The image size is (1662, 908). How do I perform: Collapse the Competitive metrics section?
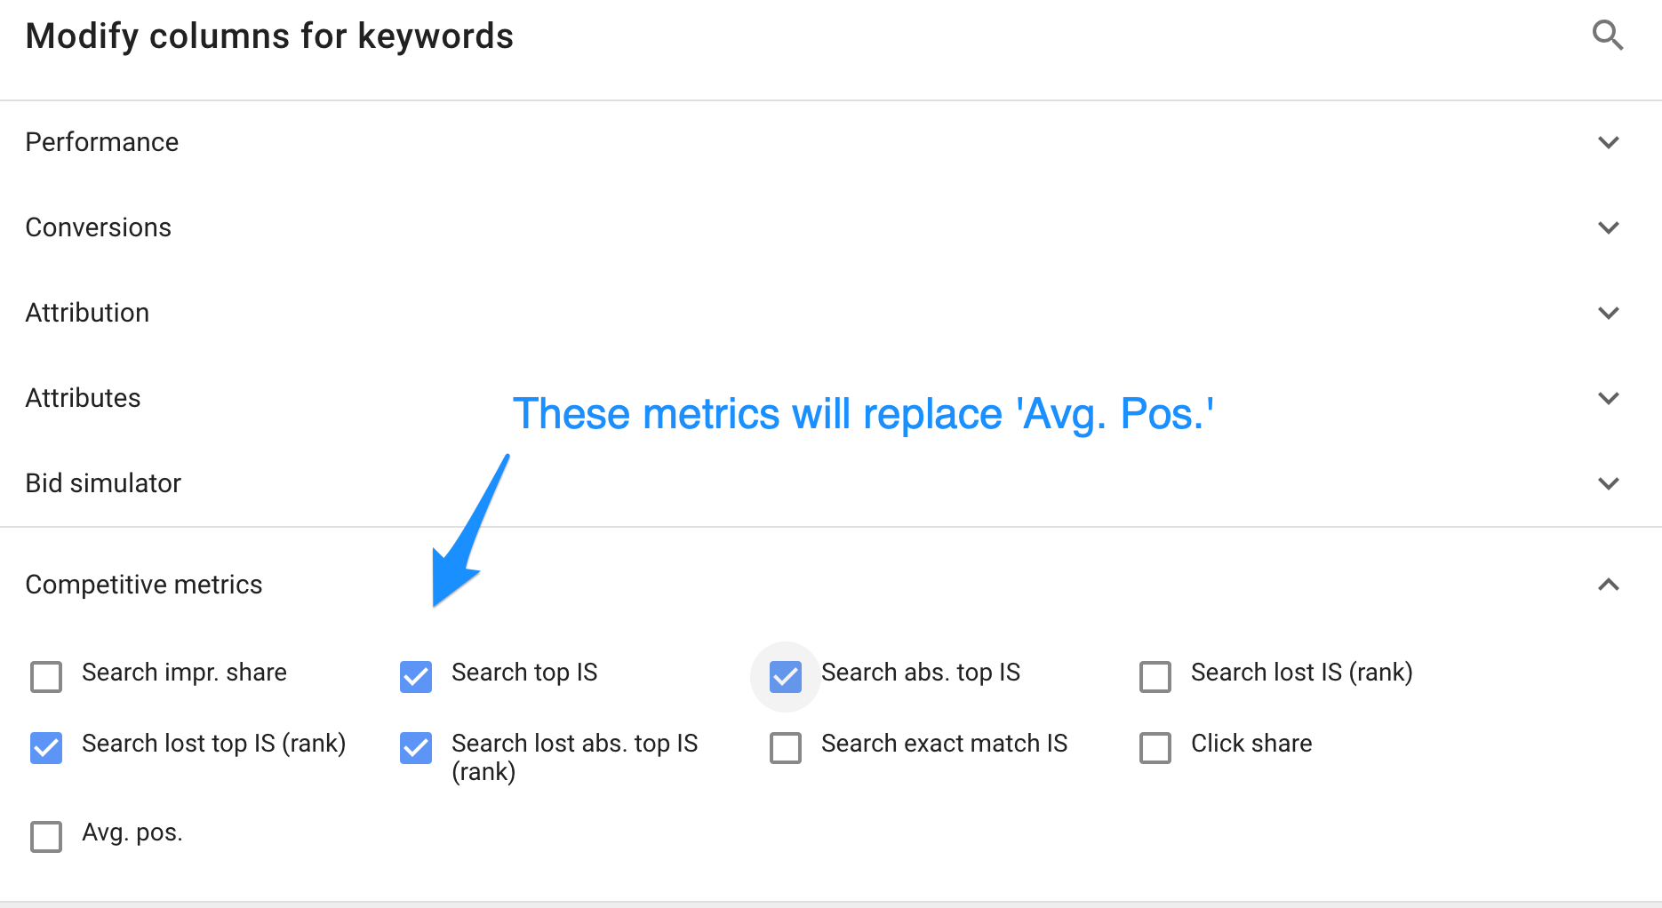pyautogui.click(x=1609, y=585)
